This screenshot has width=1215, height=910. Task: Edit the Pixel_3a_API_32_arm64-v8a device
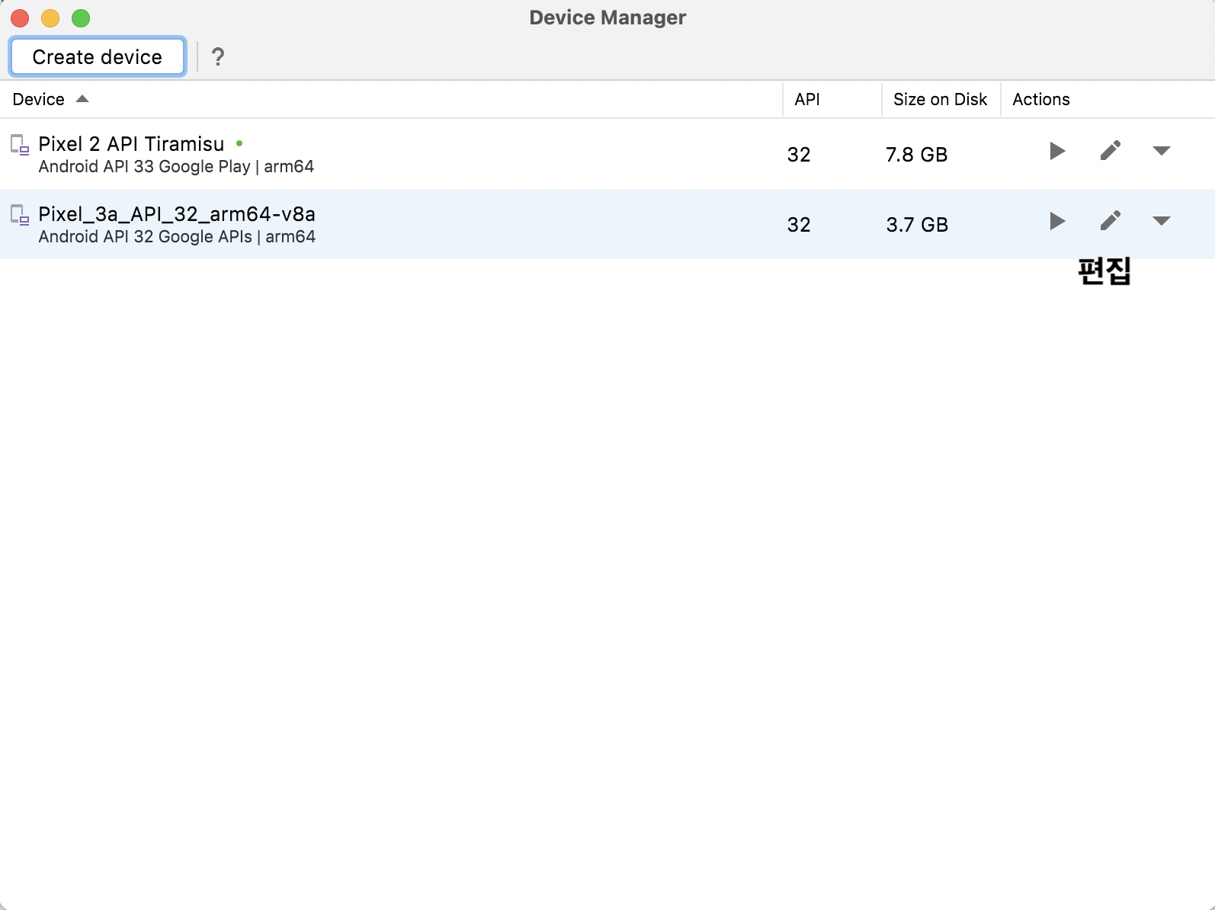[1111, 221]
